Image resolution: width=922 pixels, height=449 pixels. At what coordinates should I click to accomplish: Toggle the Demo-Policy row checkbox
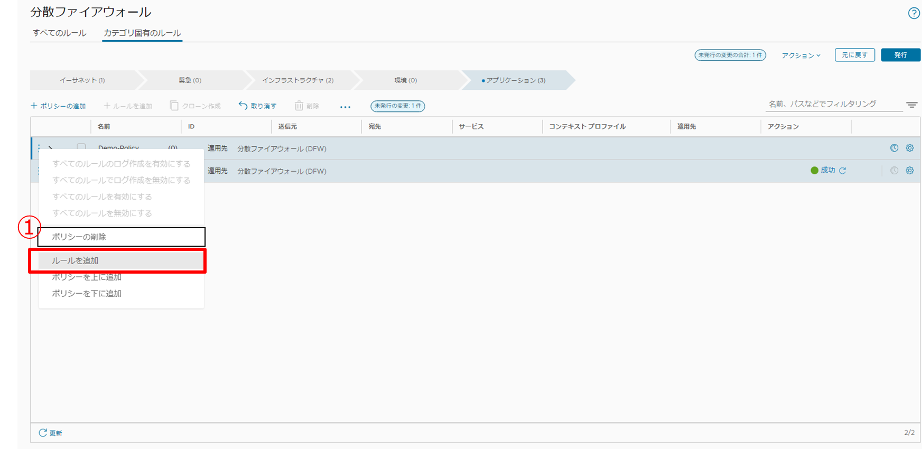(x=81, y=146)
